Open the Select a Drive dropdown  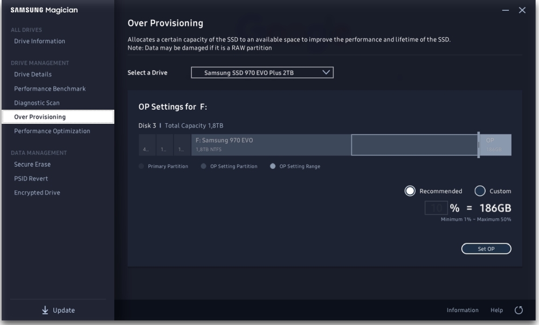(x=262, y=73)
